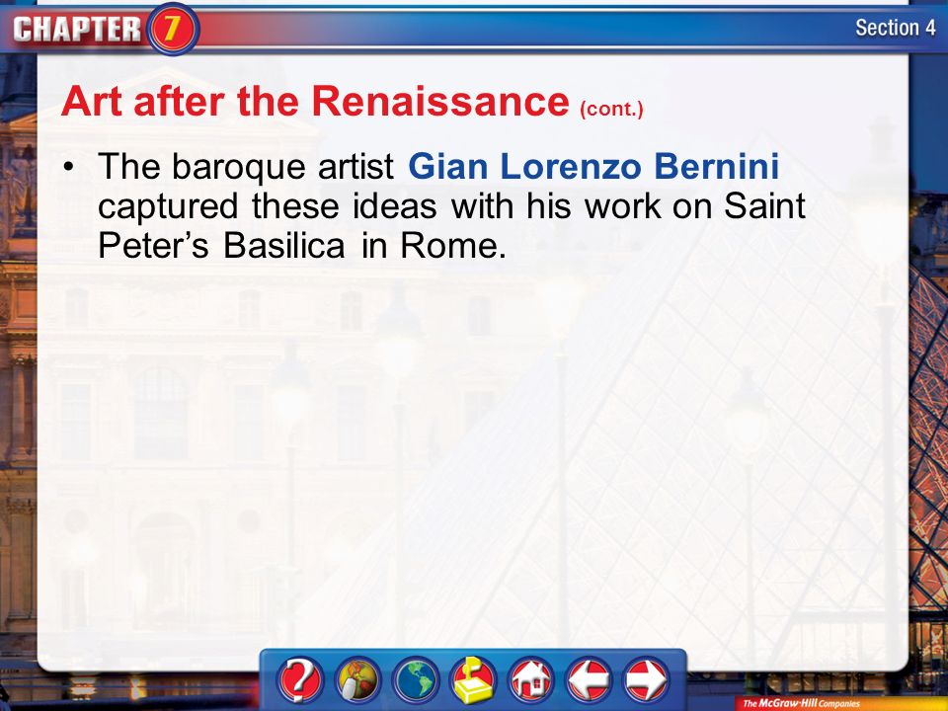Click the text 'Peter's Basilica in Rome'
The width and height of the screenshot is (948, 711).
pyautogui.click(x=300, y=246)
